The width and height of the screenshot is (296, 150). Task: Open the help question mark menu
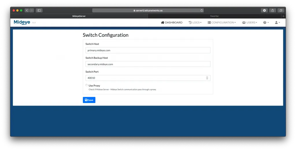266,22
